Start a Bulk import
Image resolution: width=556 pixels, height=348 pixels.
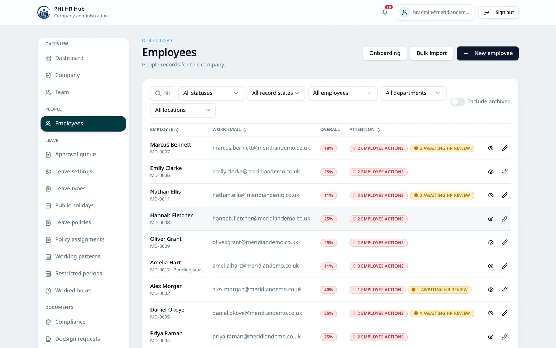(x=432, y=53)
